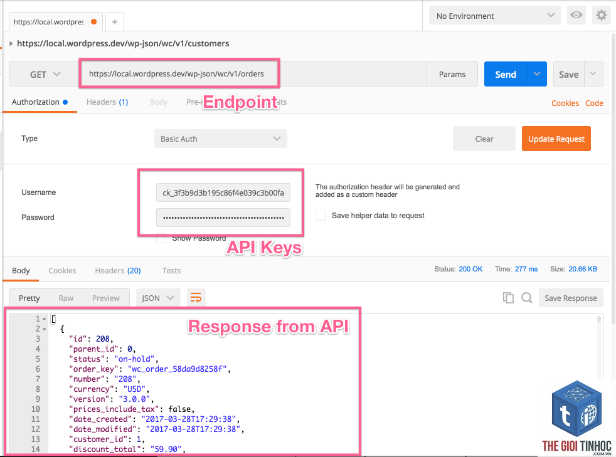Open the Cookies link at right
The height and width of the screenshot is (457, 616).
[565, 103]
